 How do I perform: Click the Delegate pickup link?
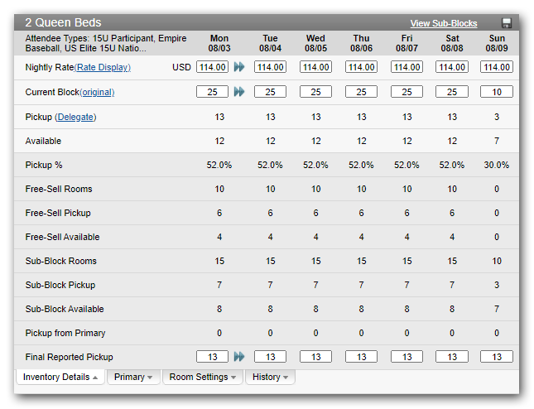tap(75, 117)
